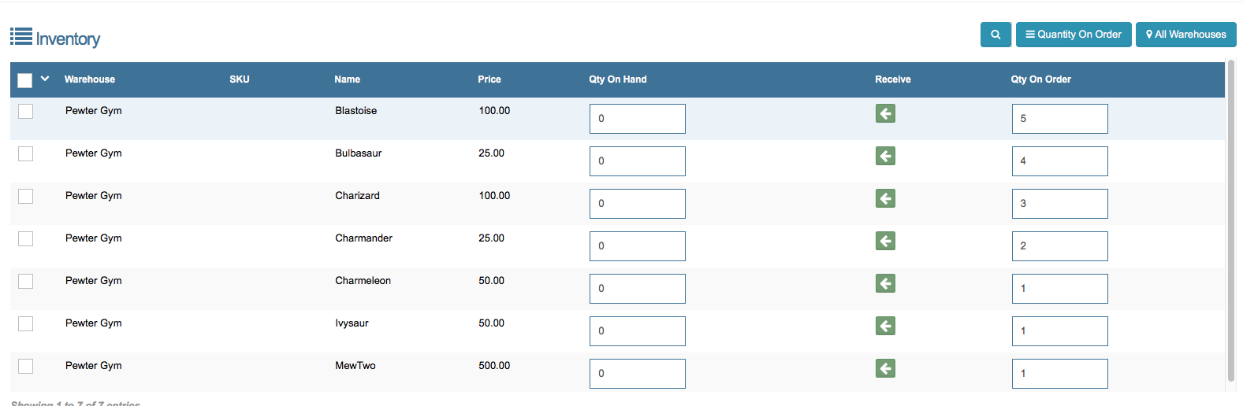
Task: Click the Inventory page title
Action: click(68, 39)
